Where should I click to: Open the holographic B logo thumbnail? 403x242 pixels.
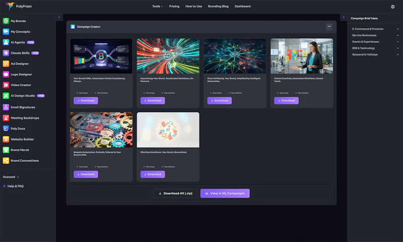click(x=101, y=56)
